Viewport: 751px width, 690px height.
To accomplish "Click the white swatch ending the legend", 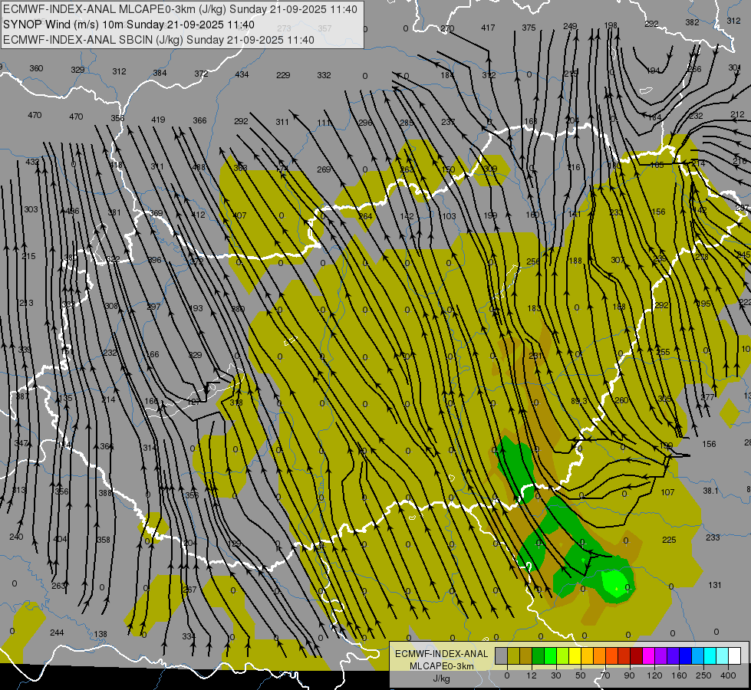I will tap(735, 656).
